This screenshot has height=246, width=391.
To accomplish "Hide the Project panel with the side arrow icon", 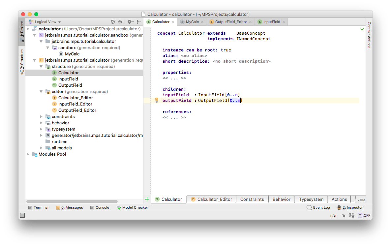I will click(x=139, y=22).
